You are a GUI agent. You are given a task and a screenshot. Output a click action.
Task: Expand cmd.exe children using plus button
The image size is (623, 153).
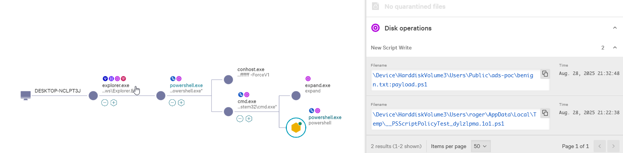point(249,119)
